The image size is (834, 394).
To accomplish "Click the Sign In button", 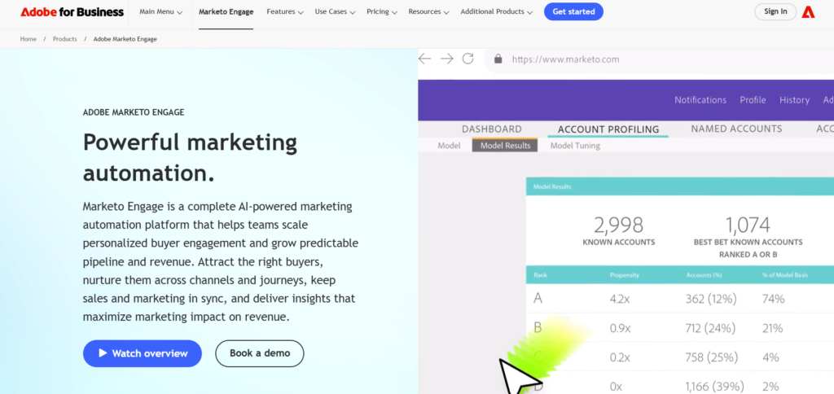I will point(776,11).
